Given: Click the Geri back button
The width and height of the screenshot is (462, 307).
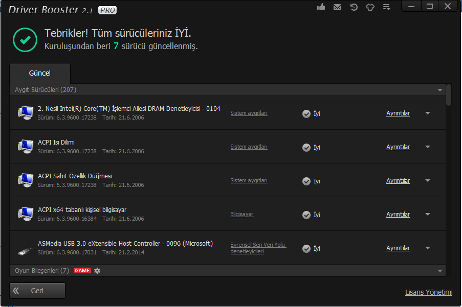Looking at the screenshot, I should click(x=37, y=291).
